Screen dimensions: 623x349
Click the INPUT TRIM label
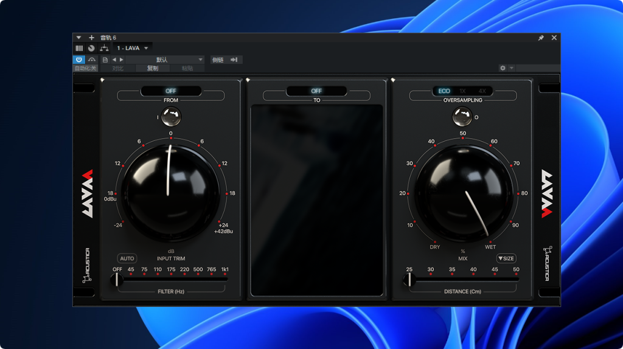pyautogui.click(x=171, y=258)
